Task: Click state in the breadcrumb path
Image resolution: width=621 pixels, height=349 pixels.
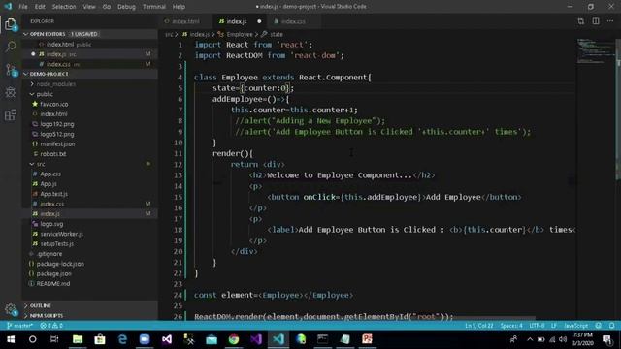Action: pos(276,35)
